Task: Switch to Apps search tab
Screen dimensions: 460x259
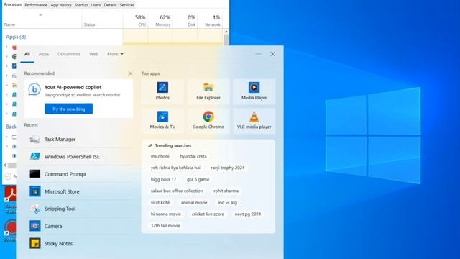Action: [x=44, y=54]
